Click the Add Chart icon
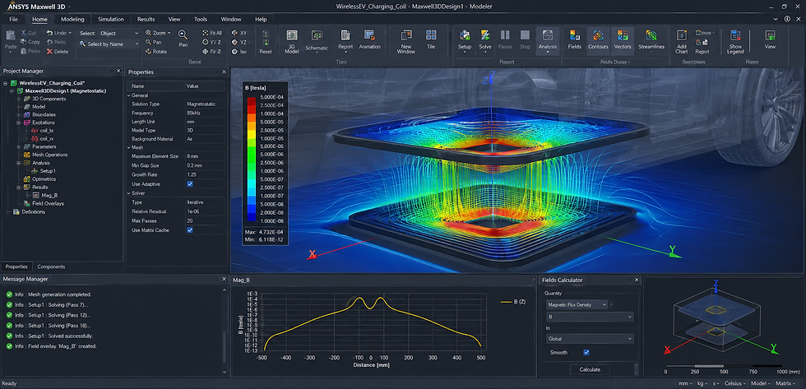 682,35
